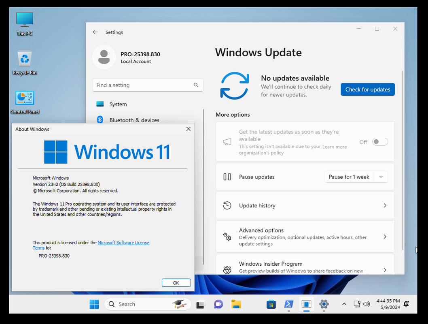Click the magnifier icon in Find a setting
Screen dimensions: 428x324
tap(196, 85)
